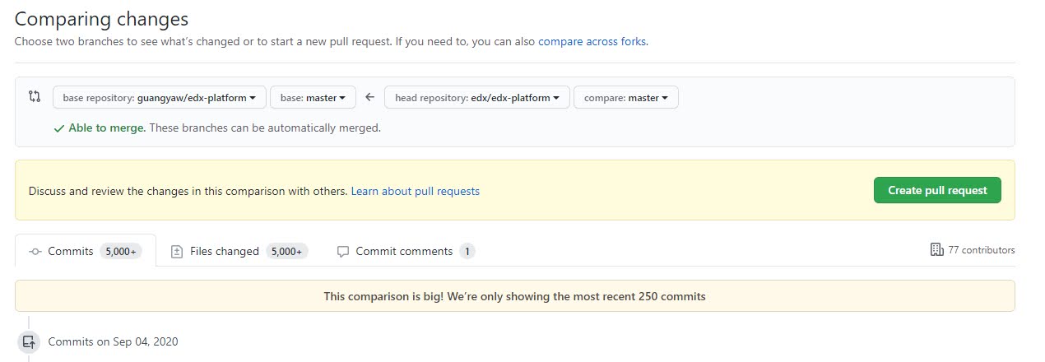Click the files changed diff icon
1045x362 pixels.
click(x=176, y=252)
